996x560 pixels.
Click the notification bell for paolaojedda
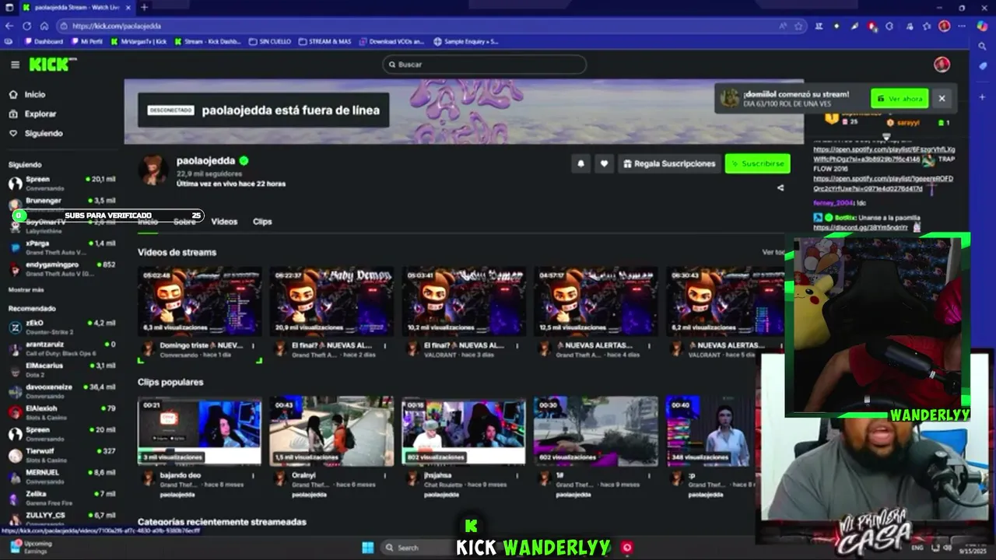pos(580,163)
